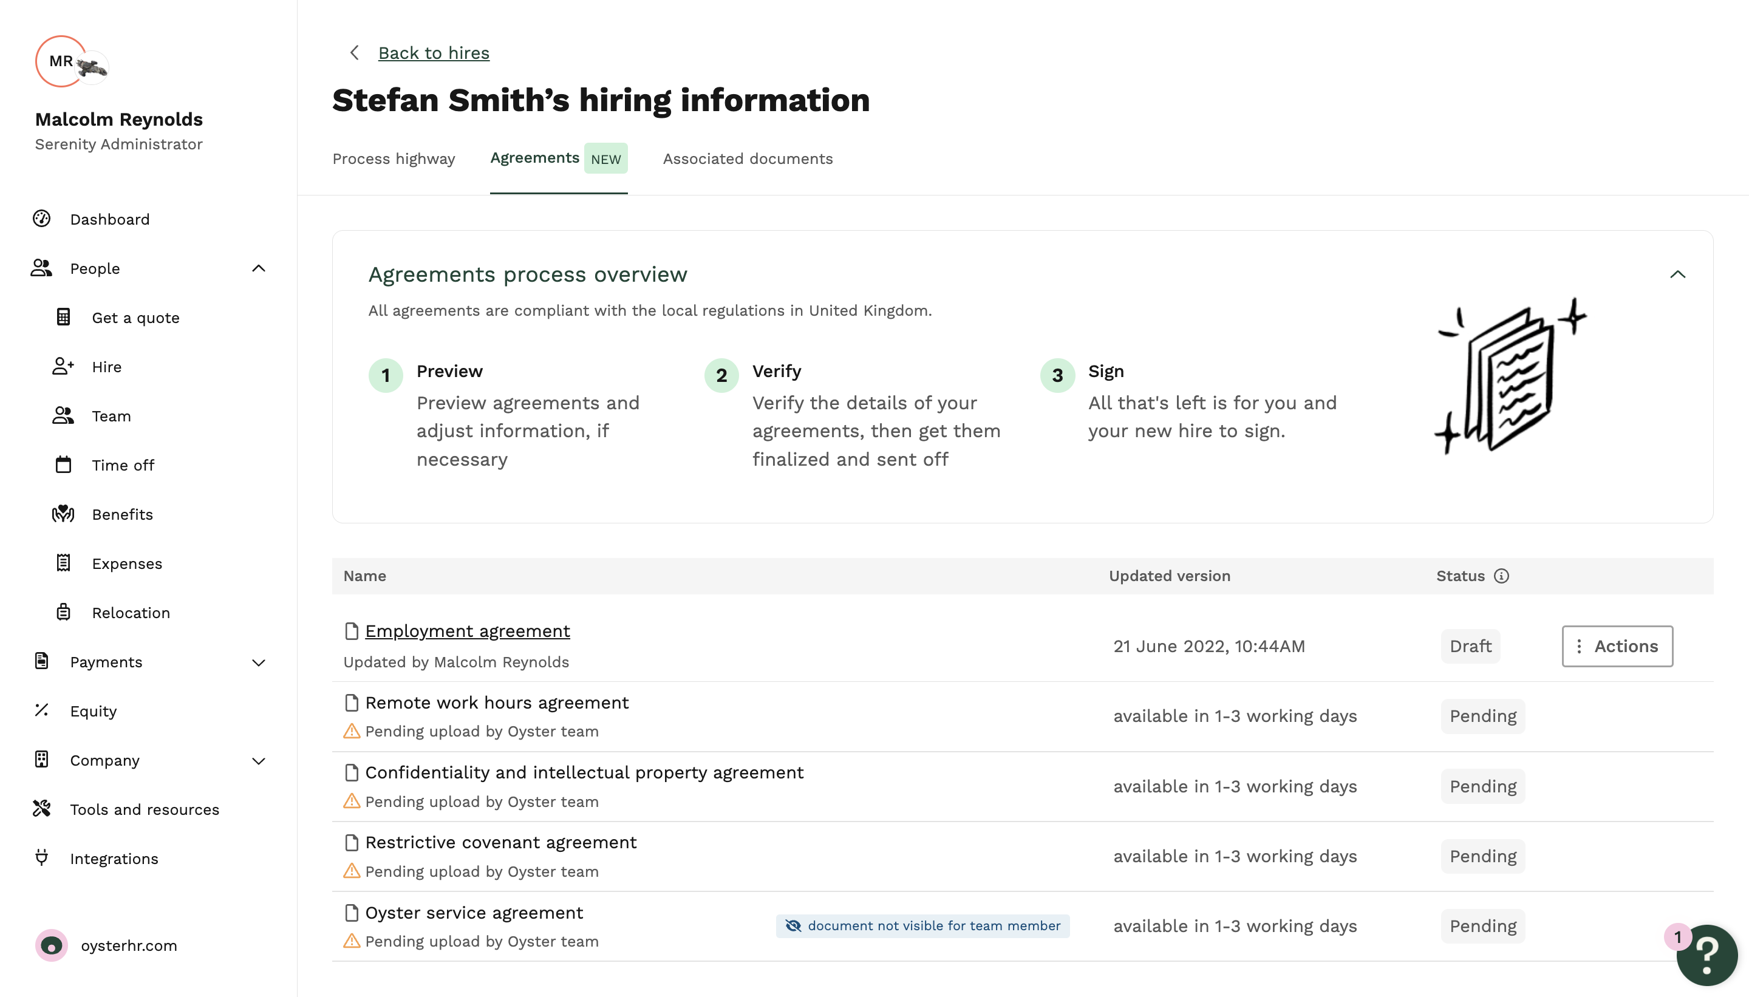Click the Remote work hours agreement file icon

tap(351, 703)
